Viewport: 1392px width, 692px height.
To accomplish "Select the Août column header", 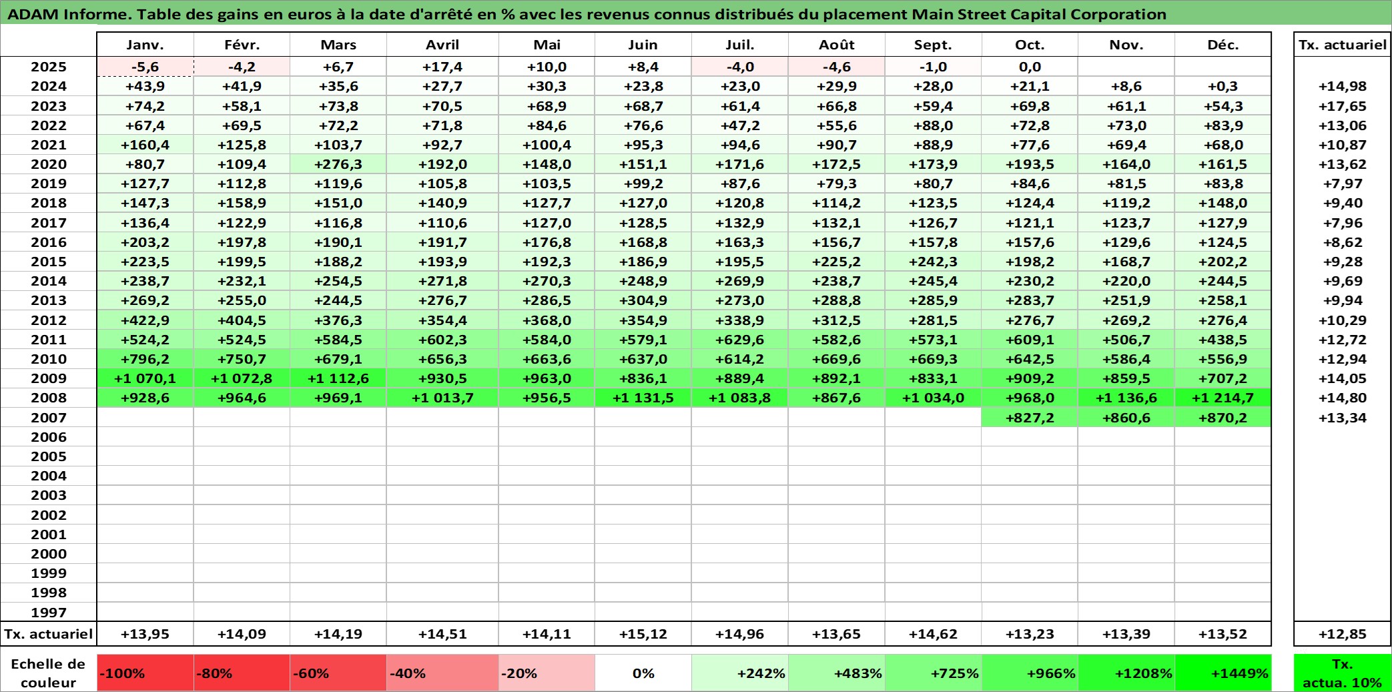I will tap(837, 45).
